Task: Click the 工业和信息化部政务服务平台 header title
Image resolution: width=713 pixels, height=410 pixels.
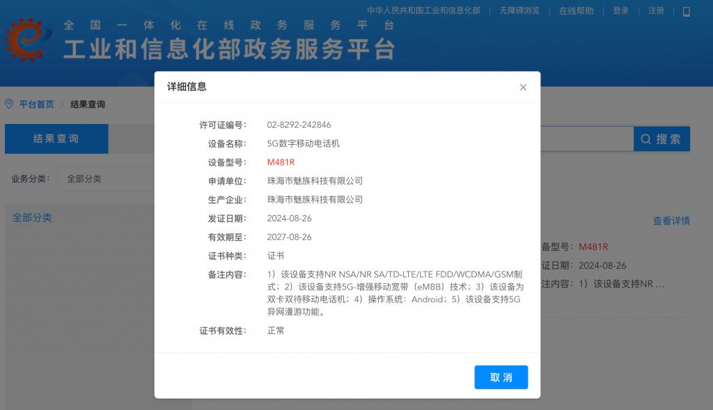Action: [x=229, y=49]
